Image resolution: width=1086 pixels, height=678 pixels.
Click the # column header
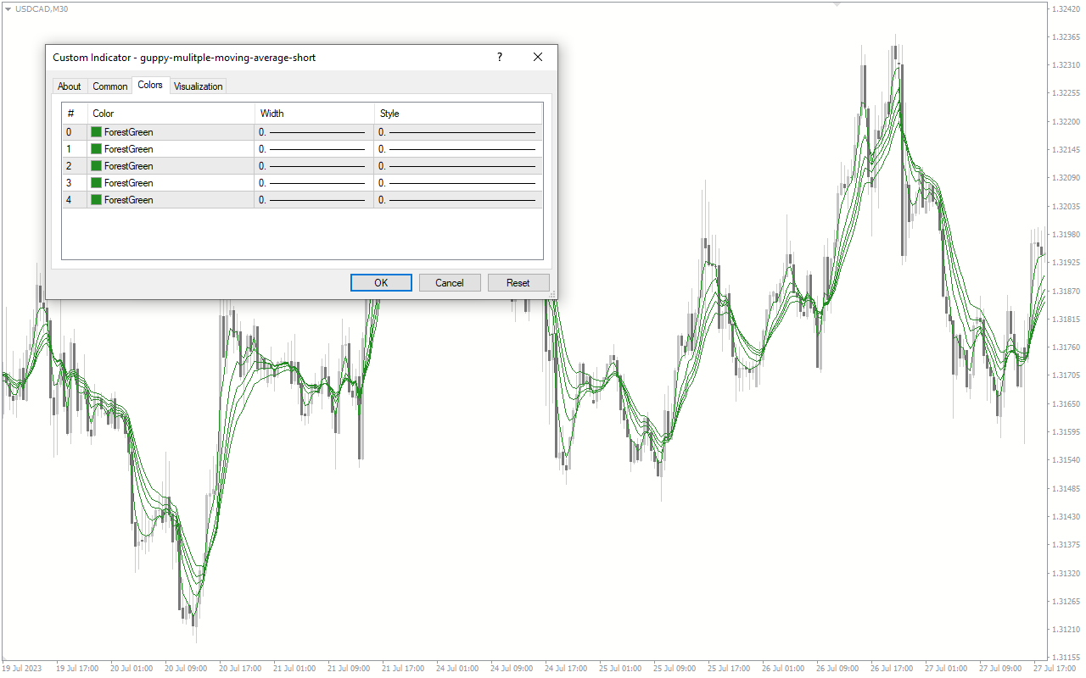75,114
